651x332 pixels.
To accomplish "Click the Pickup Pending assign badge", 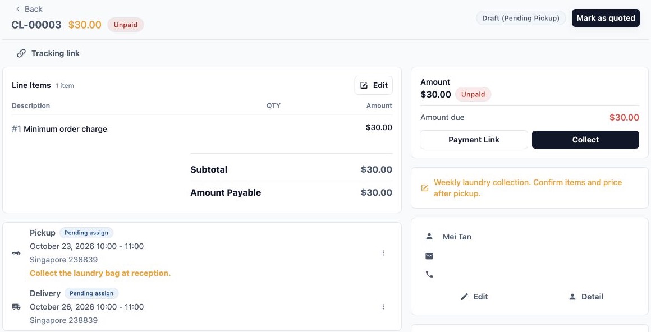I will [86, 233].
